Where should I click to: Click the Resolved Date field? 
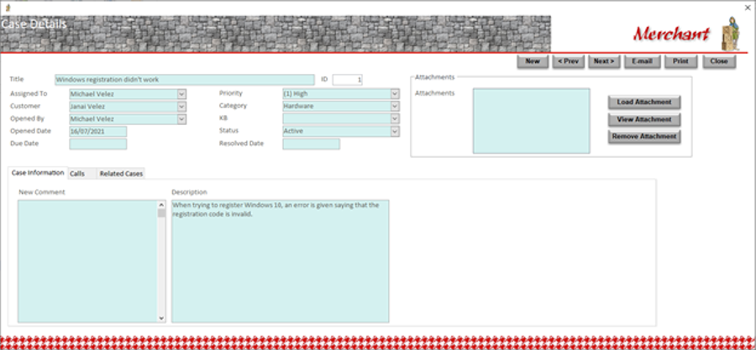pyautogui.click(x=311, y=144)
